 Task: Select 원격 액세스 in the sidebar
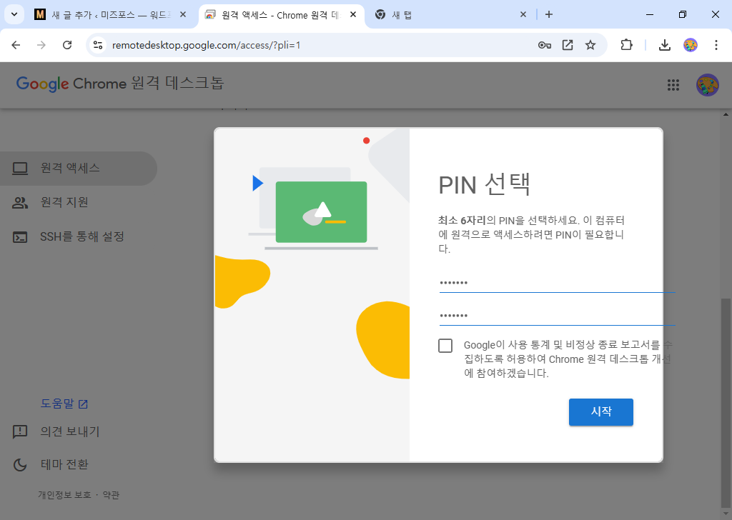pyautogui.click(x=79, y=169)
